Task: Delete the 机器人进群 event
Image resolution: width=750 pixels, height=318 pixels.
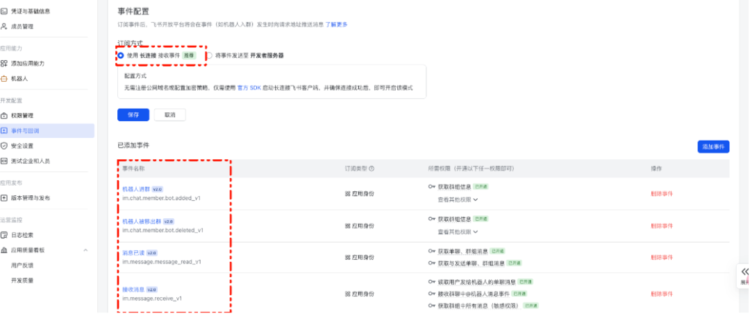Action: 662,194
